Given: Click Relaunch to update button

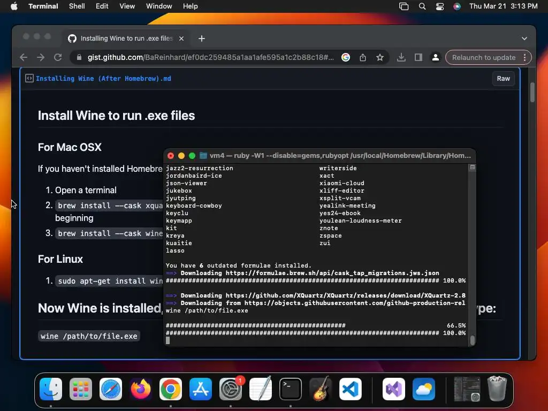Looking at the screenshot, I should click(484, 57).
